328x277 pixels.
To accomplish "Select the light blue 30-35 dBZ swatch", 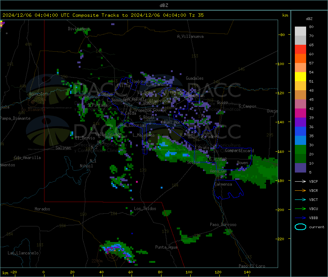I will click(300, 141).
